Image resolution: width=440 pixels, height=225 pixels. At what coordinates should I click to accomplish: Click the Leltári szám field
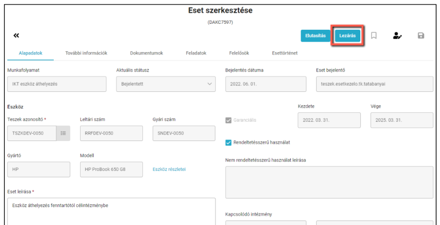tap(111, 133)
